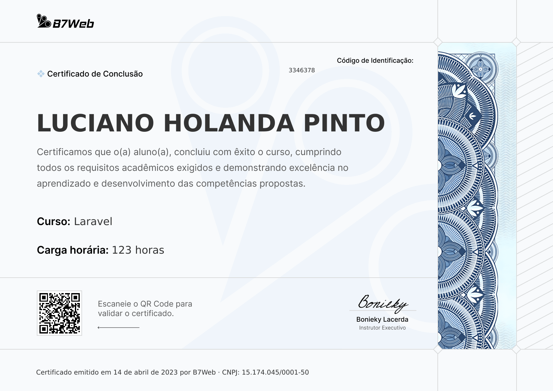
Task: Click the Código de Identificação label
Action: (x=375, y=60)
